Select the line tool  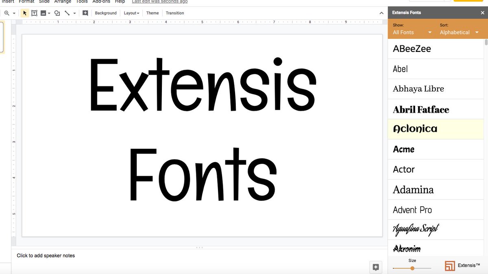click(x=67, y=13)
